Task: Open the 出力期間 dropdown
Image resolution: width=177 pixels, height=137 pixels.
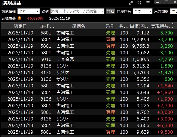Action: coord(174,12)
